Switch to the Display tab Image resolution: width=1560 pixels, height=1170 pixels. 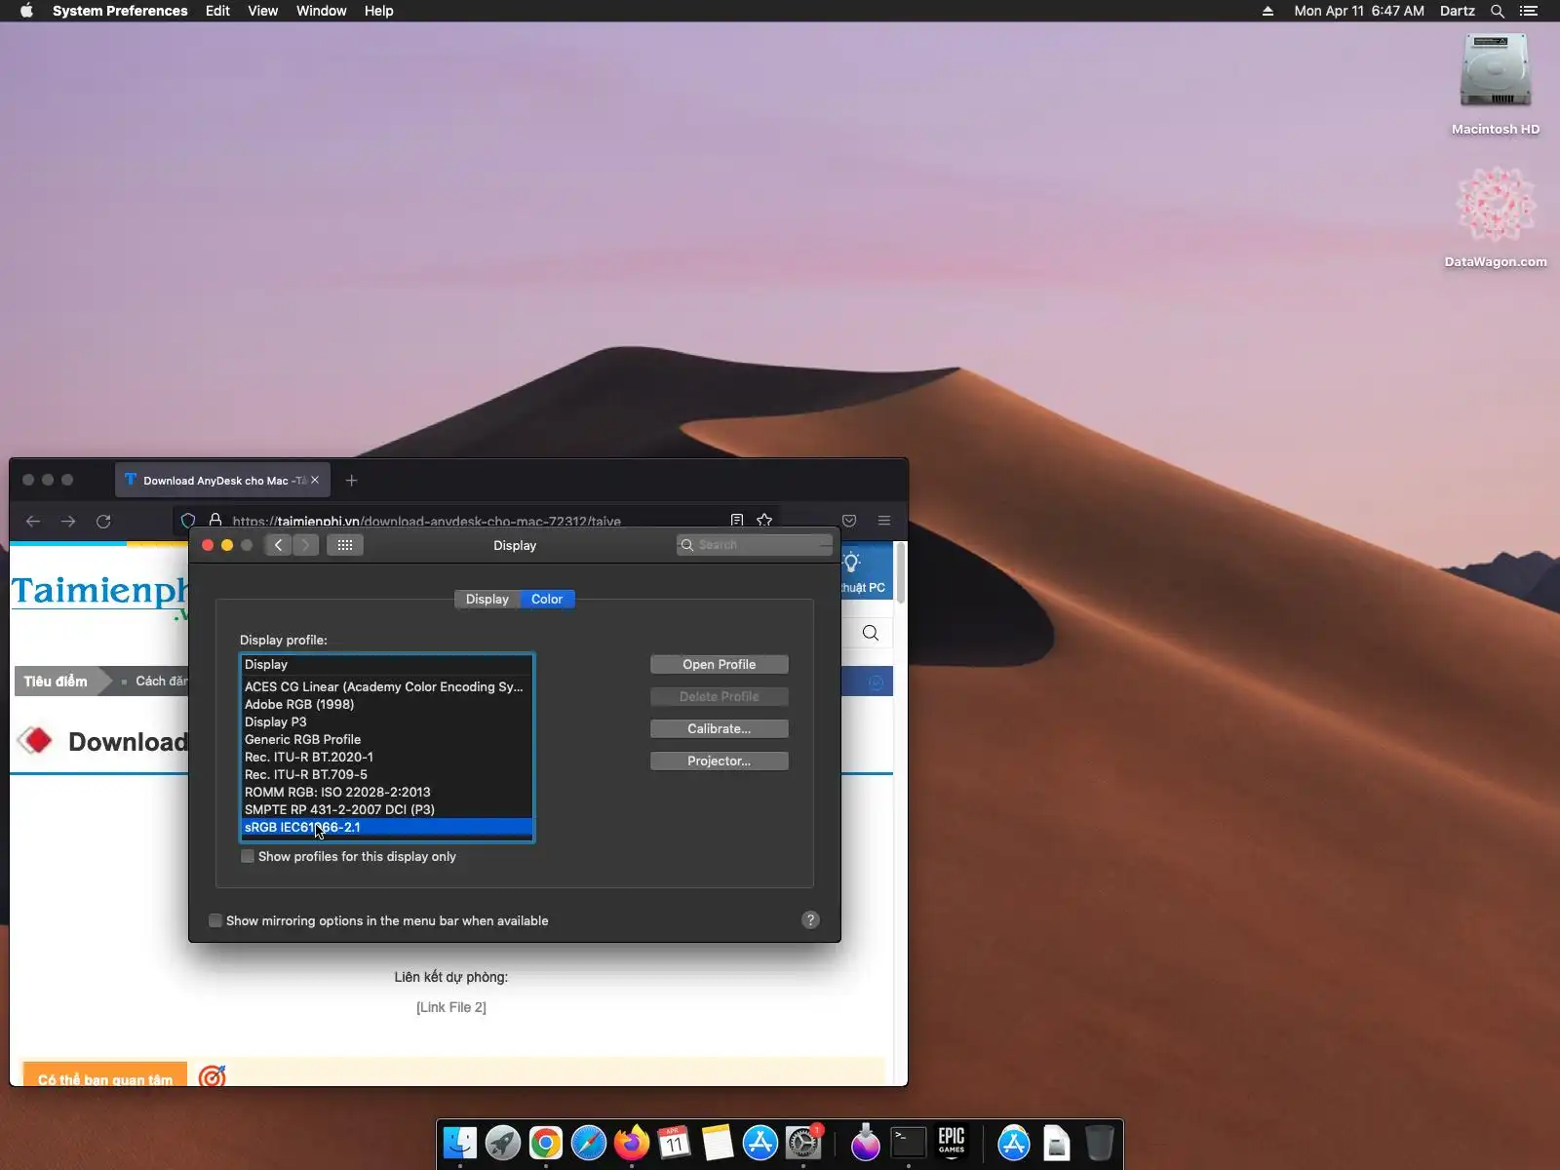point(487,599)
